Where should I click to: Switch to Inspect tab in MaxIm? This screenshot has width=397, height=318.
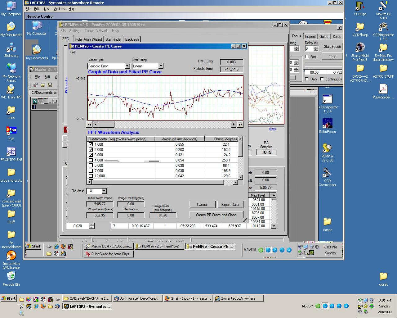(310, 37)
